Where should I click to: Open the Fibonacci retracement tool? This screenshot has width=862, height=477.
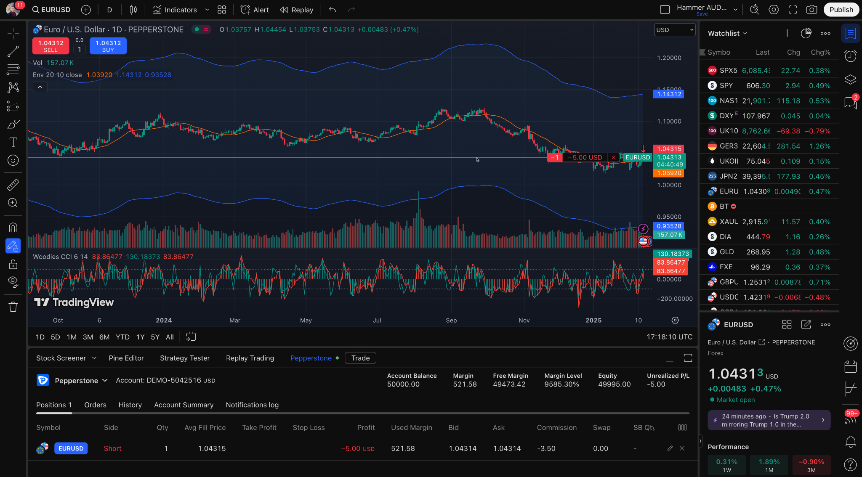pyautogui.click(x=13, y=69)
